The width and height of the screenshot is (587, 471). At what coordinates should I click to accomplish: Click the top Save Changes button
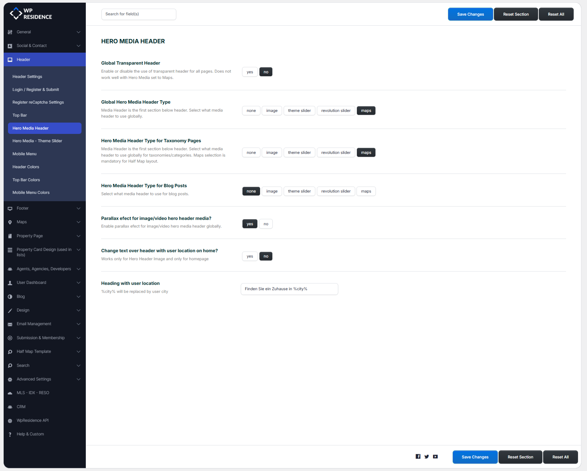coord(470,14)
